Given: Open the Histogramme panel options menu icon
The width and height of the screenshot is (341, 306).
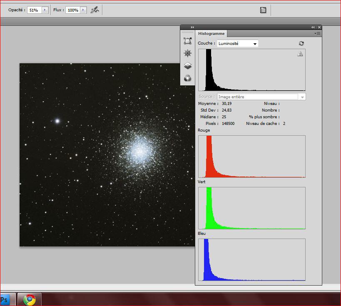Looking at the screenshot, I should click(x=317, y=33).
